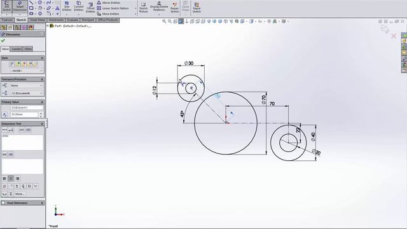The height and width of the screenshot is (229, 407).
Task: Click the centerline symbol button
Action: point(23,186)
